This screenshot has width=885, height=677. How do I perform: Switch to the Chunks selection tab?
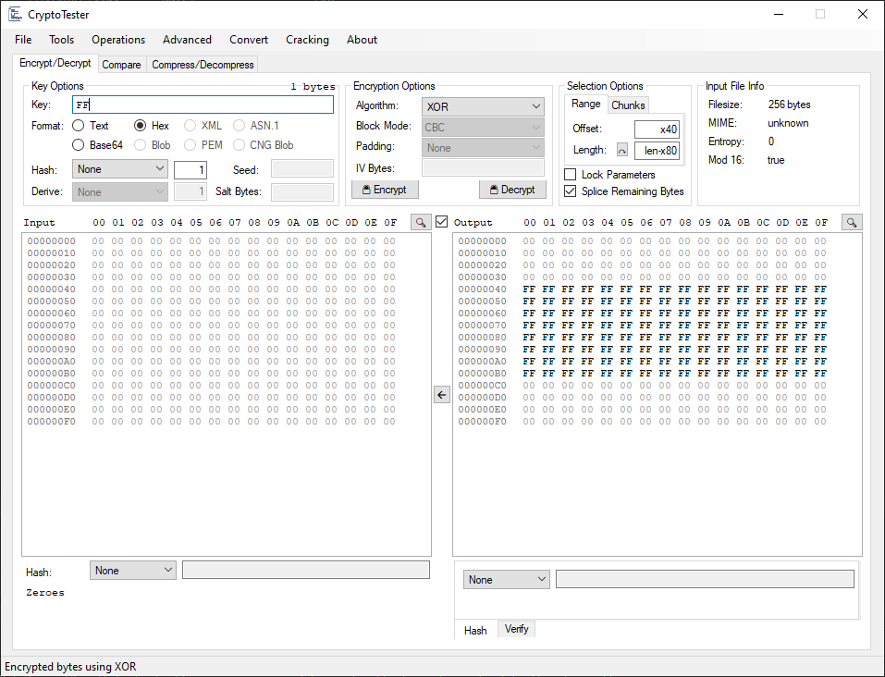tap(628, 105)
